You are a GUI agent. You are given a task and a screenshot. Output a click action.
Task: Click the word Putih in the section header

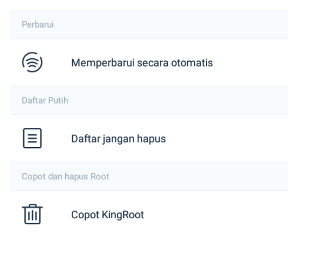click(x=58, y=101)
